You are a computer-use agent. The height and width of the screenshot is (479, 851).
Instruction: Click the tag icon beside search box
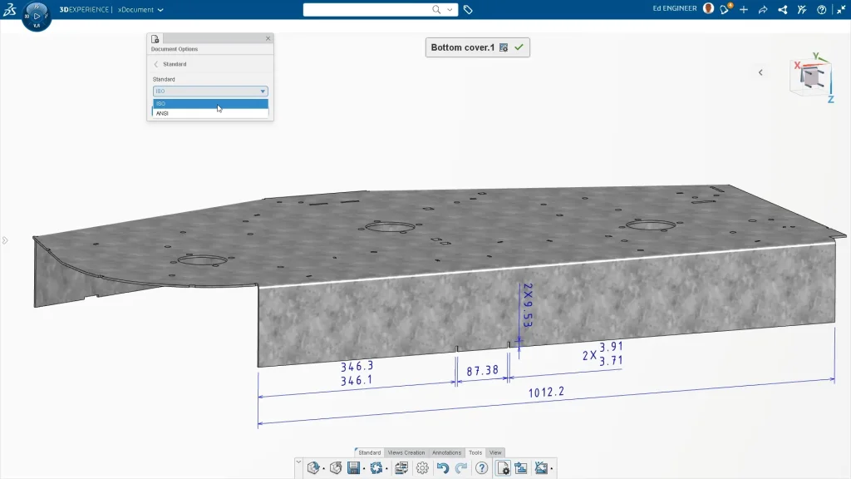pos(468,10)
